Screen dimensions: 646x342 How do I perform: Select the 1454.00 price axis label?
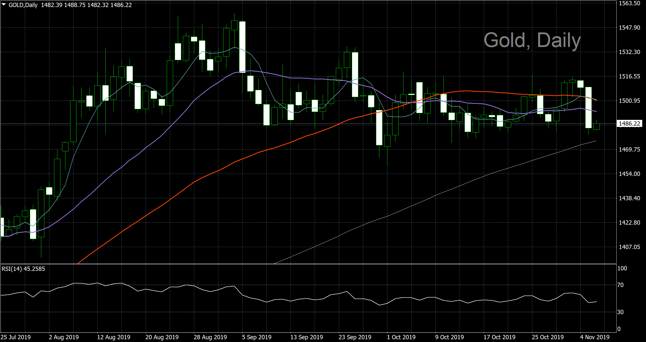pyautogui.click(x=629, y=174)
